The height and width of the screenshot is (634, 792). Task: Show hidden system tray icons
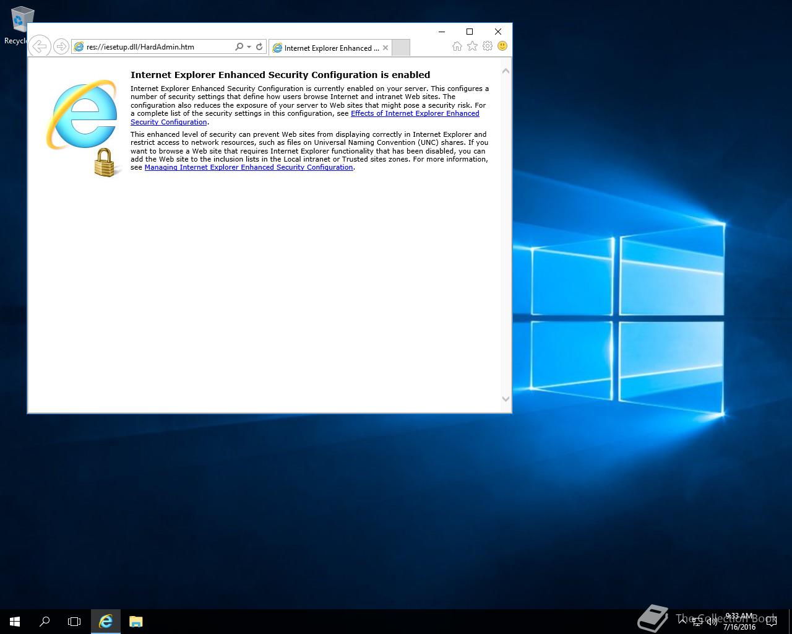(x=683, y=622)
